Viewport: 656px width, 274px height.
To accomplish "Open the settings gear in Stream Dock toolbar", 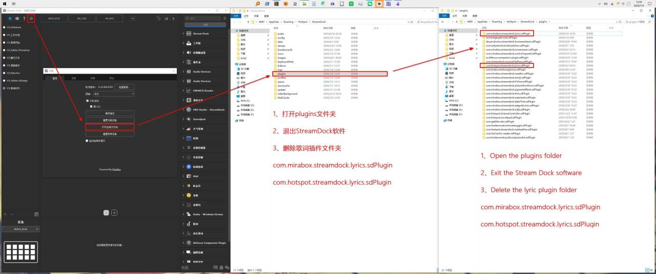I will [31, 18].
